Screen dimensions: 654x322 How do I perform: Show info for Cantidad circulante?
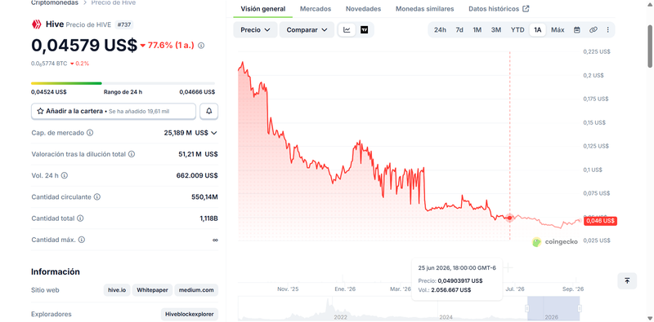tap(97, 196)
